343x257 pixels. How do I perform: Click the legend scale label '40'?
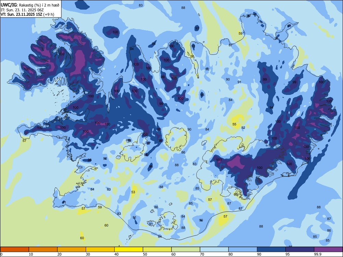117,254
